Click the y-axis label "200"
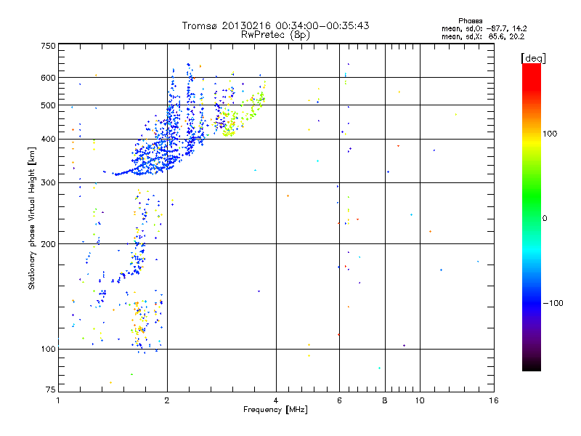Viewport: 581px width, 436px height. (48, 244)
